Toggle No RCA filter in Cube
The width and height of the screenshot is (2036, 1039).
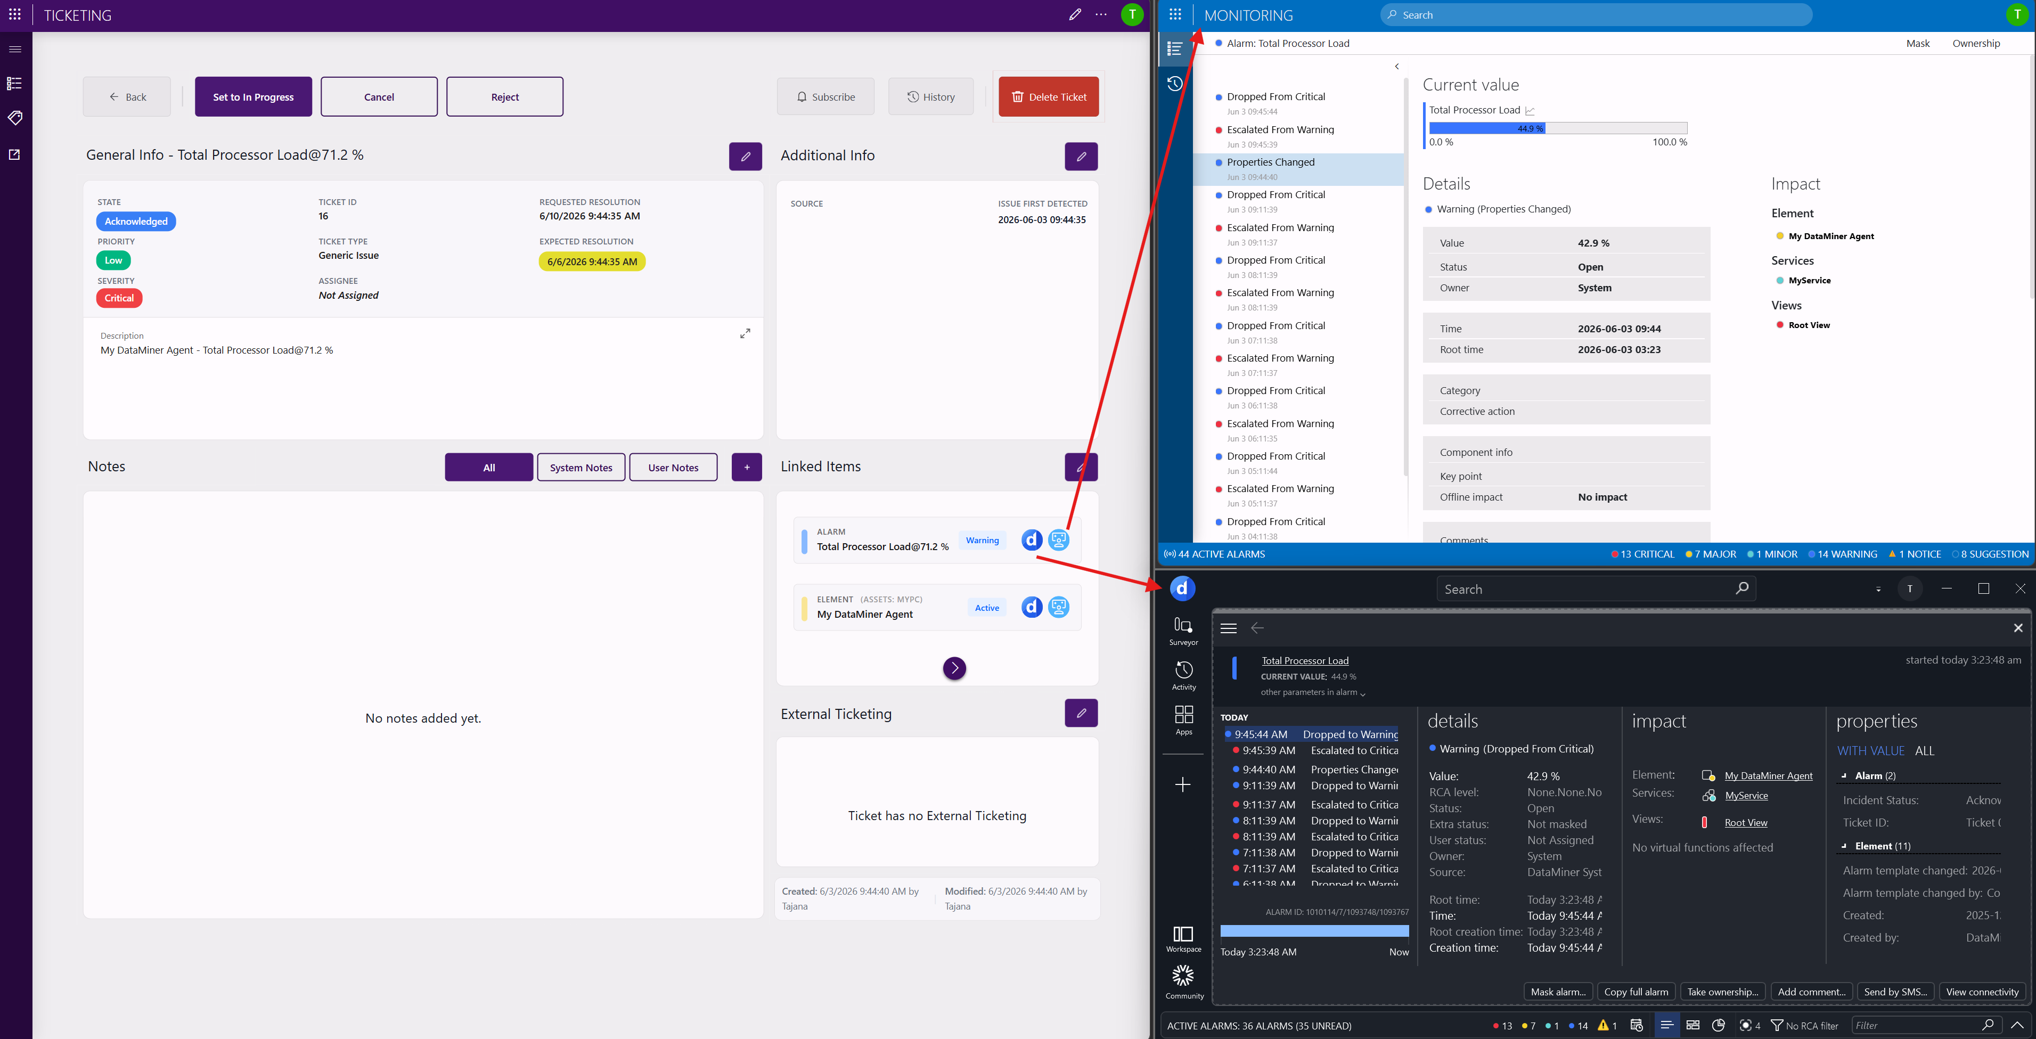(x=1804, y=1026)
